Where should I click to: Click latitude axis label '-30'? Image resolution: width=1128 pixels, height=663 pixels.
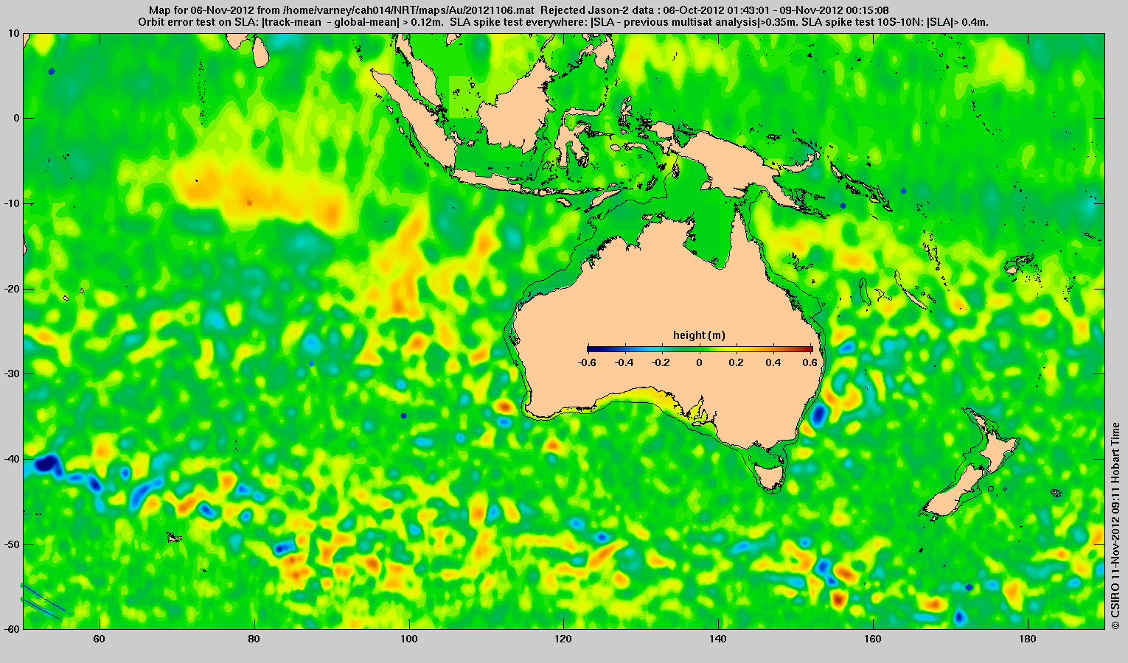12,373
